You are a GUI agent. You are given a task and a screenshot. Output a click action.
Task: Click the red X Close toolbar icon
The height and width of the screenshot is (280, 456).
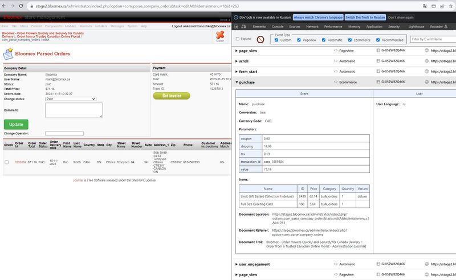(220, 35)
